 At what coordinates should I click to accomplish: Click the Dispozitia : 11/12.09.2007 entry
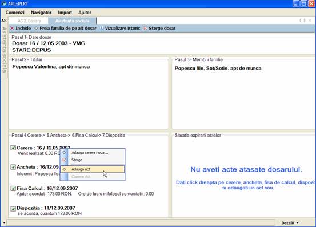[x=46, y=208]
